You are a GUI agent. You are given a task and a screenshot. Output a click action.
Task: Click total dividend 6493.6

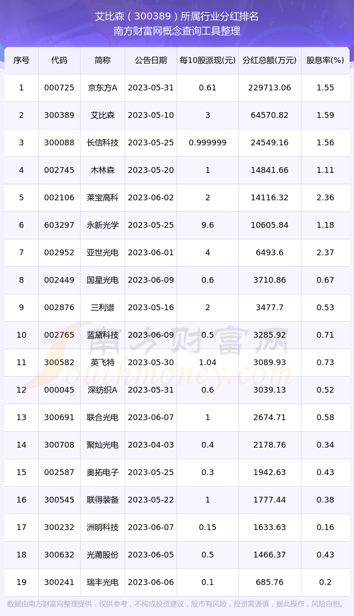tap(270, 253)
